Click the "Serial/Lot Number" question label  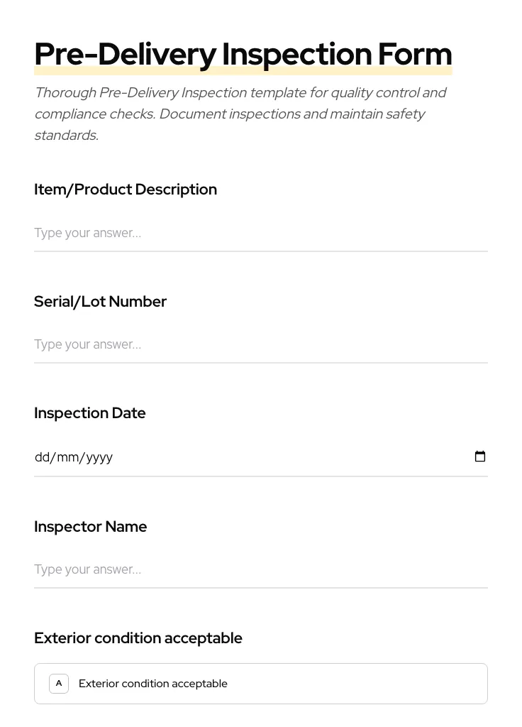coord(100,302)
